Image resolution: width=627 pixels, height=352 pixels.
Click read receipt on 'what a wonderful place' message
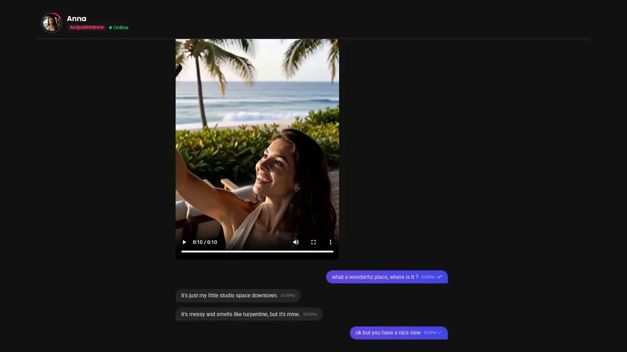pyautogui.click(x=440, y=277)
